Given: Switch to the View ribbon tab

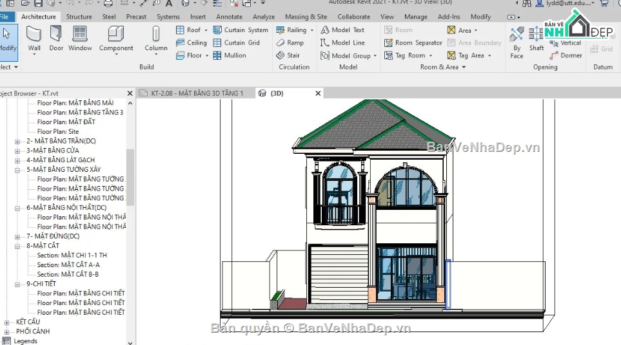Looking at the screenshot, I should click(x=387, y=17).
